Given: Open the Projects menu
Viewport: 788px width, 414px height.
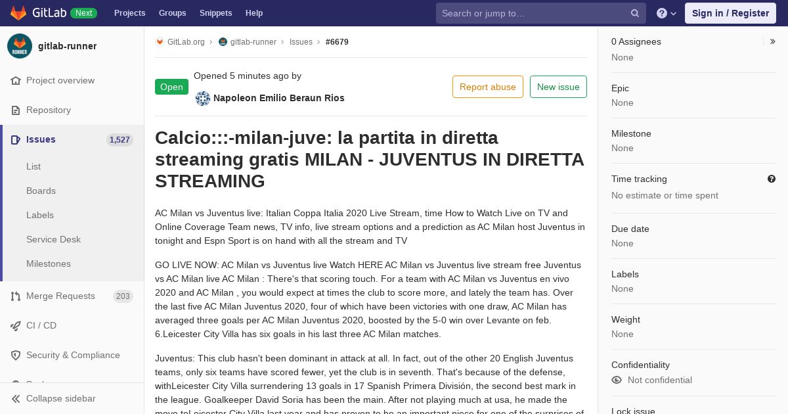Looking at the screenshot, I should click(129, 13).
